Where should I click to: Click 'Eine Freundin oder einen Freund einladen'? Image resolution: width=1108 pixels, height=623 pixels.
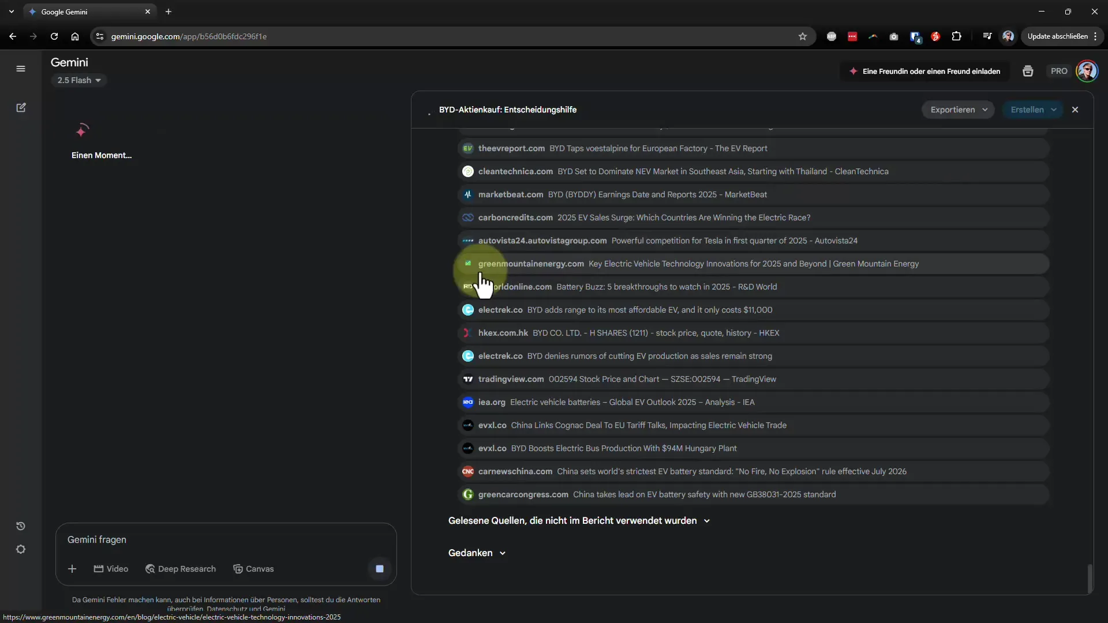pos(924,71)
